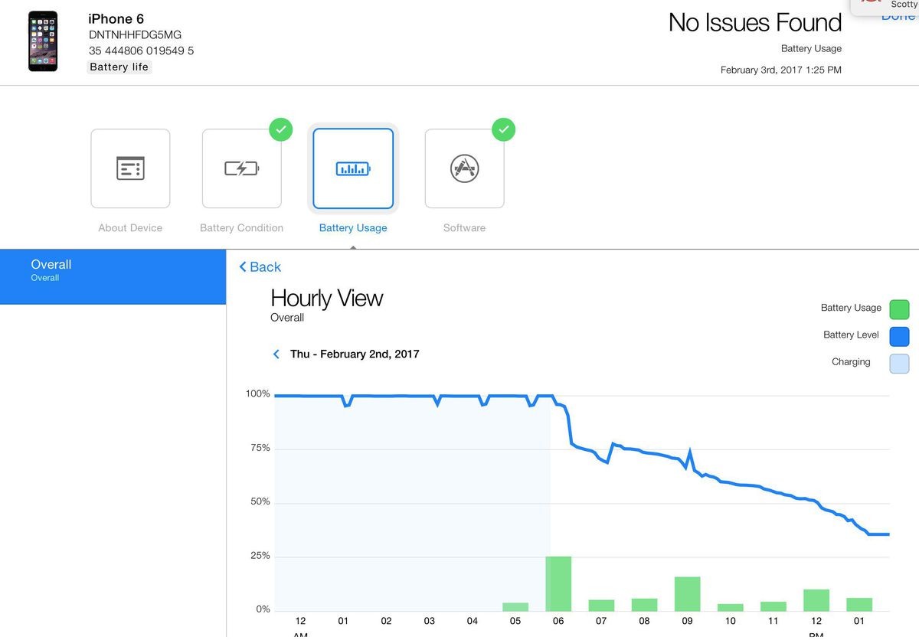Click green checkmark on Battery Condition
Image resolution: width=919 pixels, height=640 pixels.
click(281, 129)
